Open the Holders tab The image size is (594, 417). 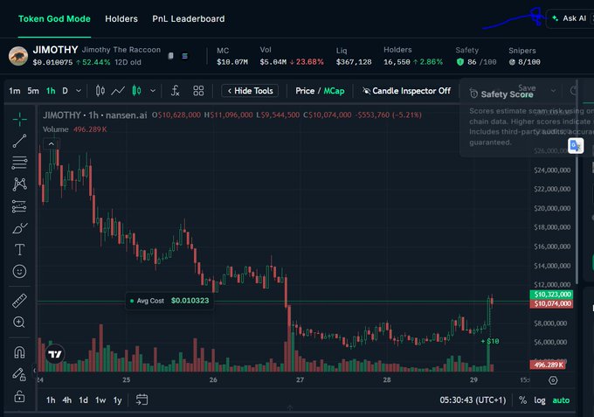tap(121, 18)
